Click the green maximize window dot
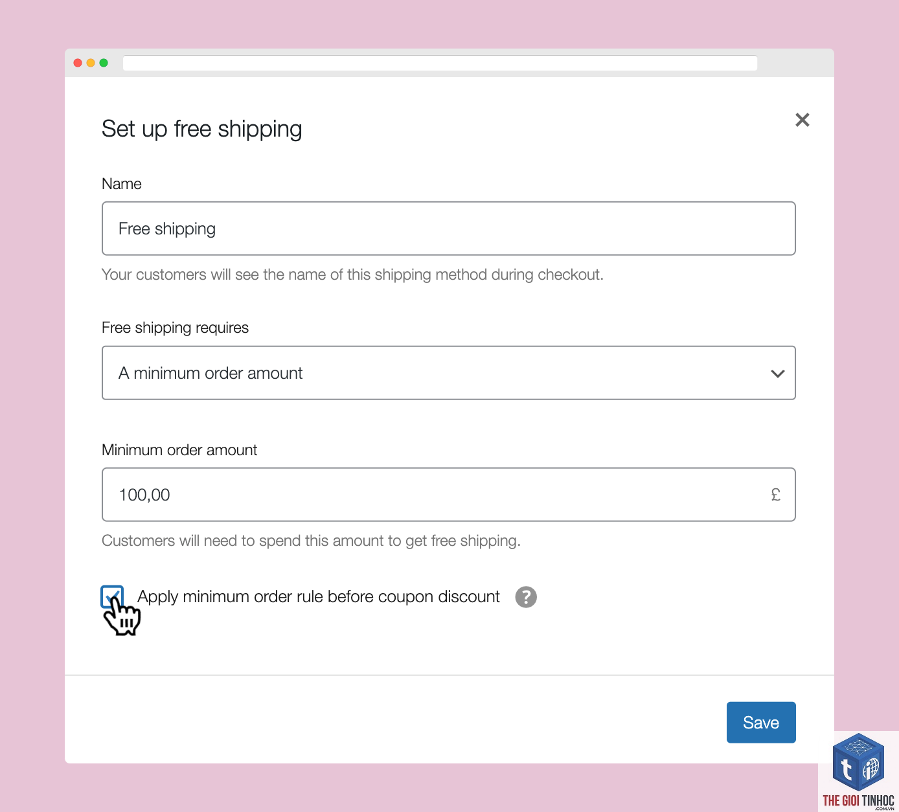The width and height of the screenshot is (899, 812). point(104,63)
